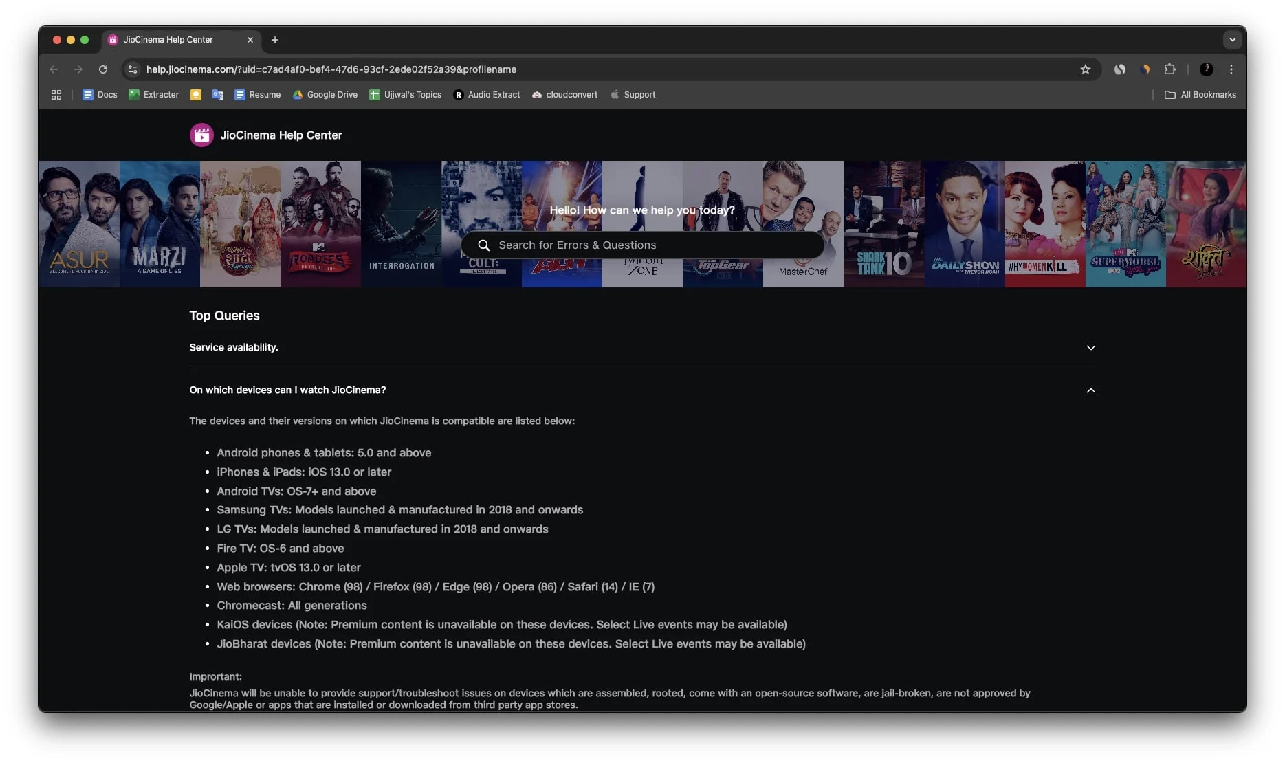The height and width of the screenshot is (763, 1285).
Task: Click the address bar URL
Action: pos(331,69)
